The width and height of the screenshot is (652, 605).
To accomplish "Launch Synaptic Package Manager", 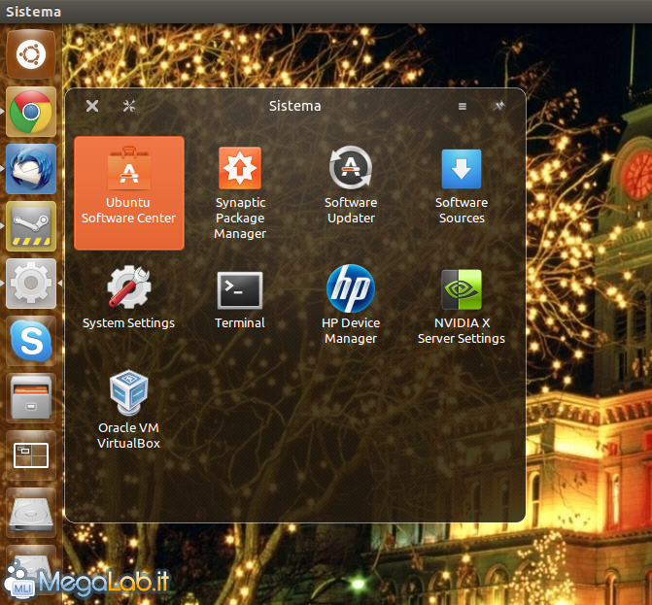I will (x=240, y=193).
